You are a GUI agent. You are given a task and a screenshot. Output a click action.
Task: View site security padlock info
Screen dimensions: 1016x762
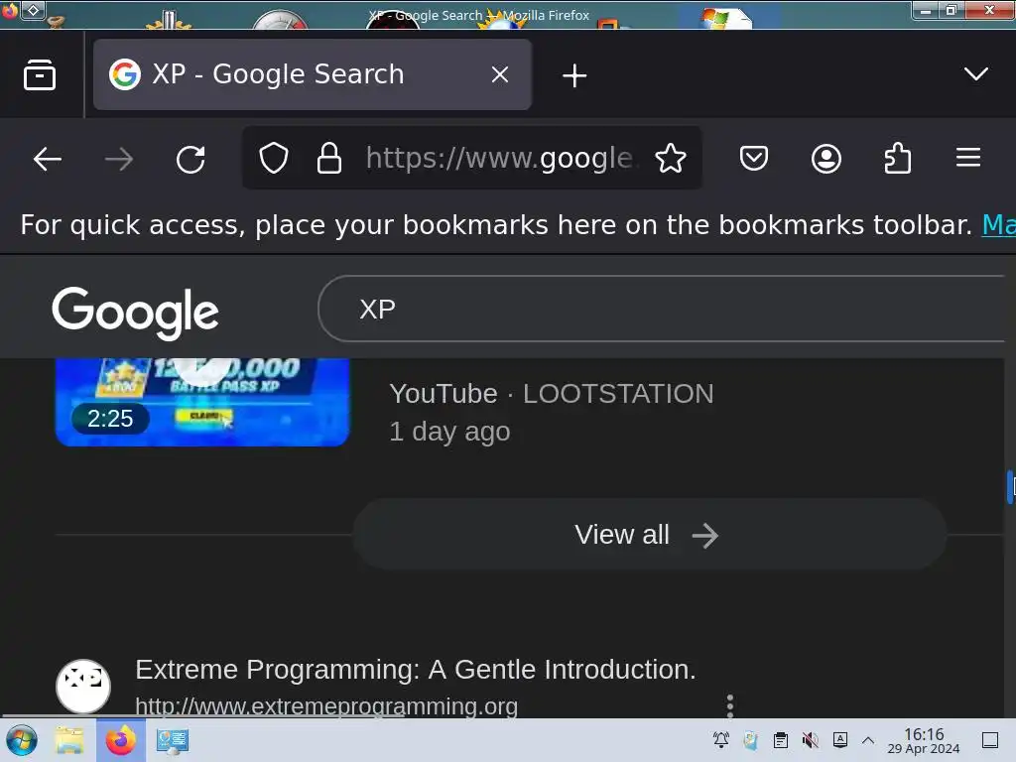[329, 158]
